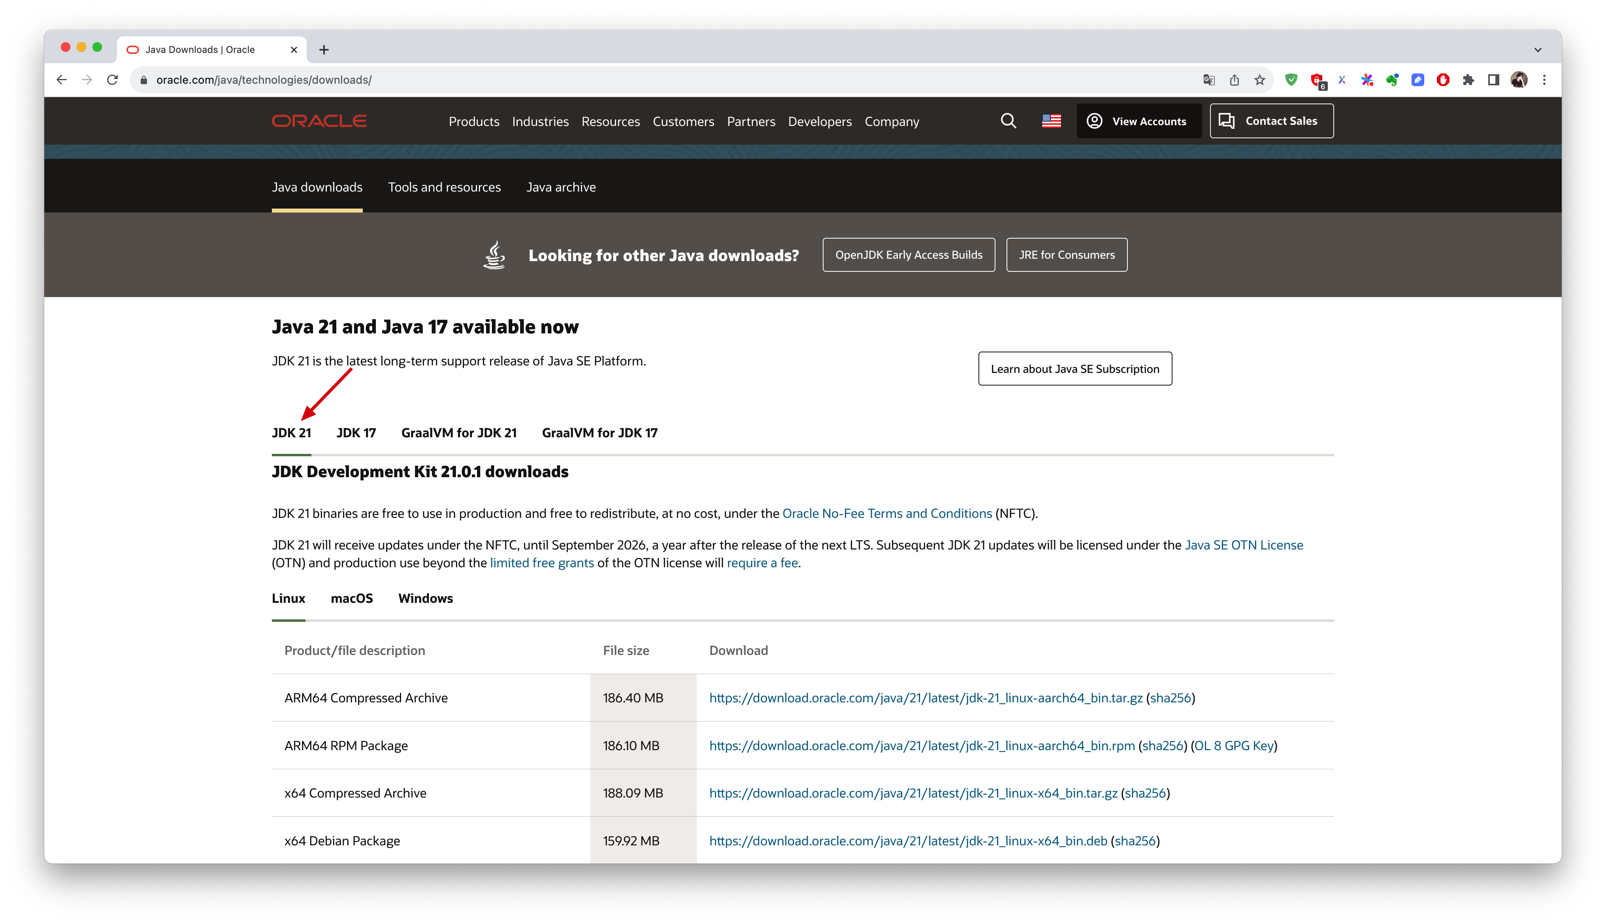Open the green shield extension

1291,80
